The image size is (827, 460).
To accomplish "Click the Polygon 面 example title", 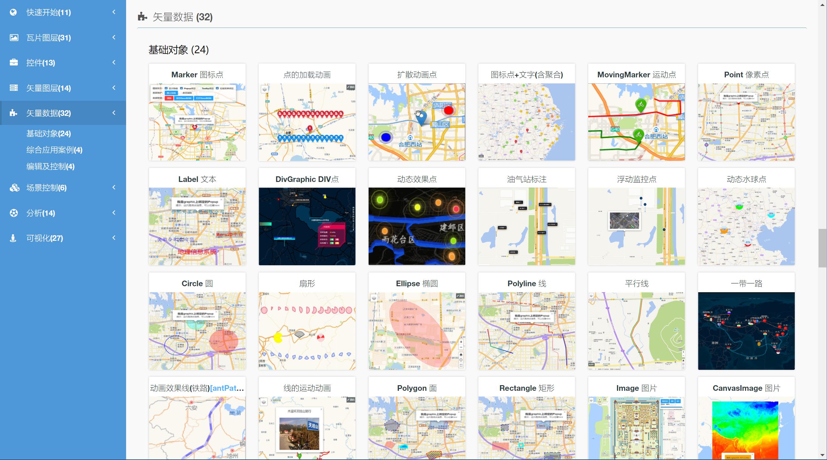I will pos(417,388).
